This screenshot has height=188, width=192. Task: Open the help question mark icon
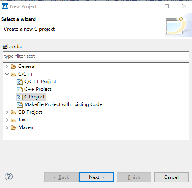[x=9, y=177]
